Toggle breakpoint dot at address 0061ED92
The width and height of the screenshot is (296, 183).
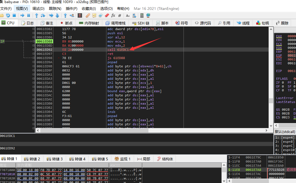(x=33, y=50)
